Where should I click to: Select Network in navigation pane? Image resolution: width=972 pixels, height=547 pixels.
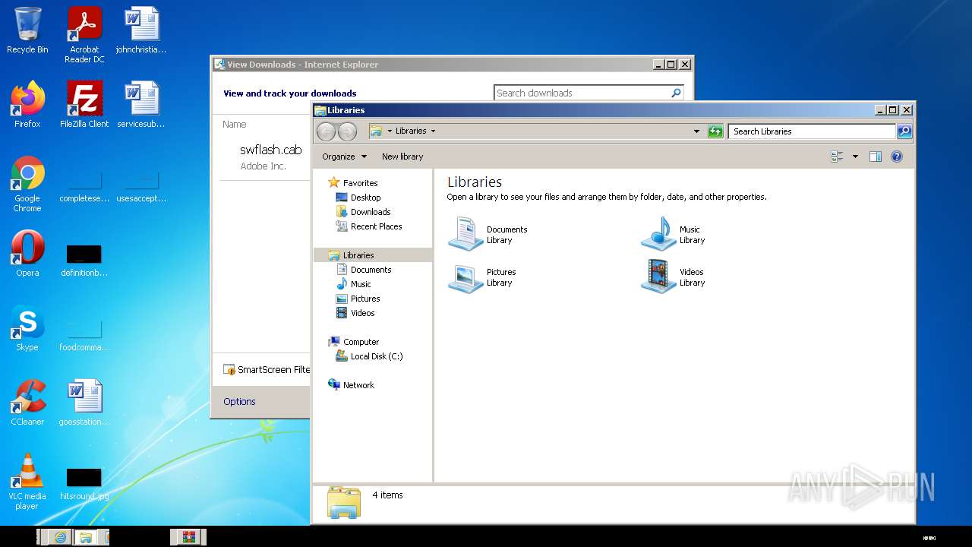click(x=358, y=385)
